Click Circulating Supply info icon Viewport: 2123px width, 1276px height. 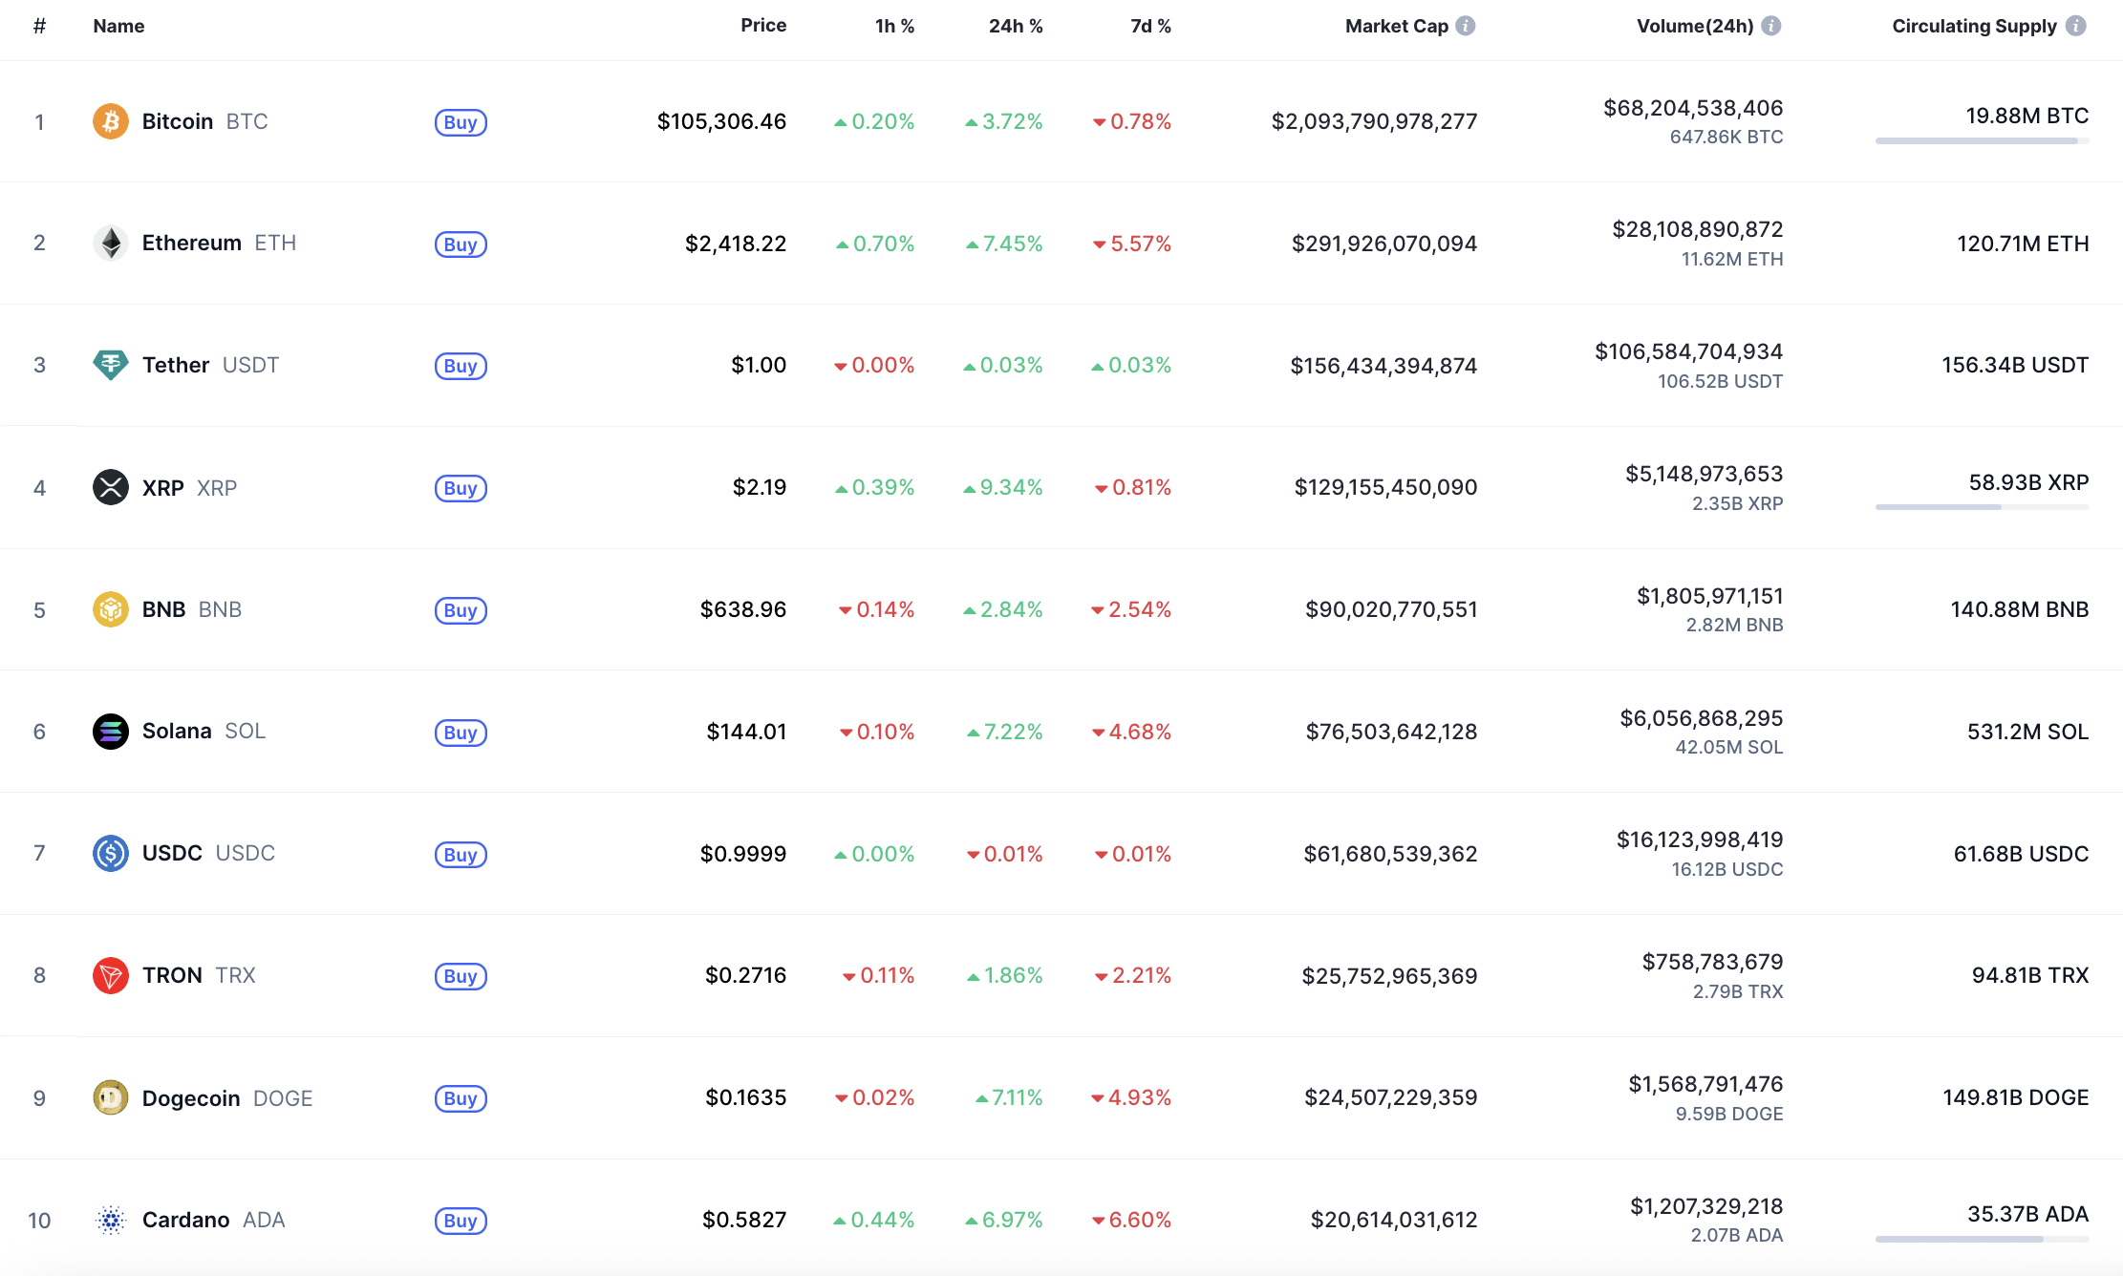(x=2075, y=26)
